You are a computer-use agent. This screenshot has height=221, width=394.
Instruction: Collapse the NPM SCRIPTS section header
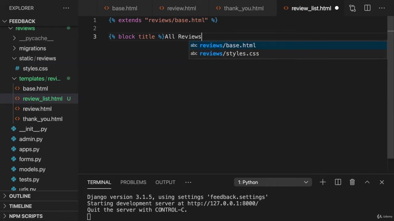click(x=26, y=216)
